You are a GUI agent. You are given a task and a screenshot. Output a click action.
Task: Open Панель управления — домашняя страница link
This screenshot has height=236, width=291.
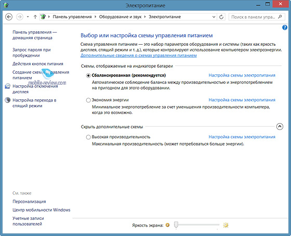(34, 35)
